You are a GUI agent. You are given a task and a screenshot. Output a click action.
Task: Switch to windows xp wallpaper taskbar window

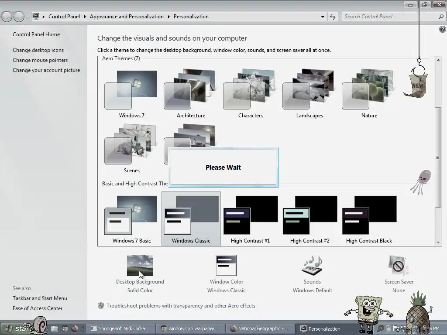click(x=191, y=328)
